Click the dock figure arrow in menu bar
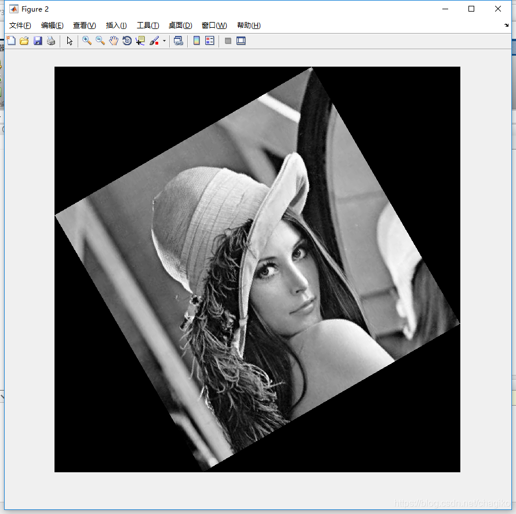516x514 pixels. pyautogui.click(x=507, y=25)
